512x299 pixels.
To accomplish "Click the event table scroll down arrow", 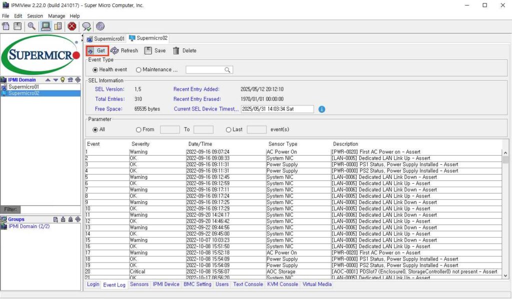I will click(x=505, y=276).
